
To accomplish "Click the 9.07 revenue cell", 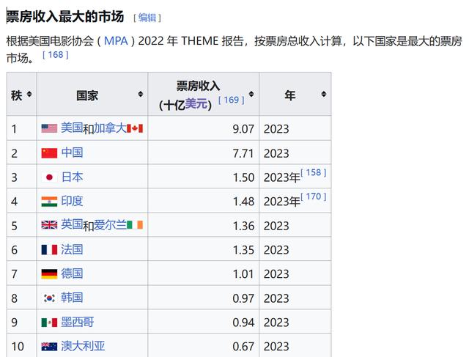I will pos(204,128).
